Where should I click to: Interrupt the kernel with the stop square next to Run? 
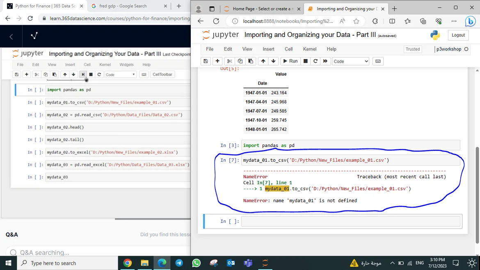[305, 61]
